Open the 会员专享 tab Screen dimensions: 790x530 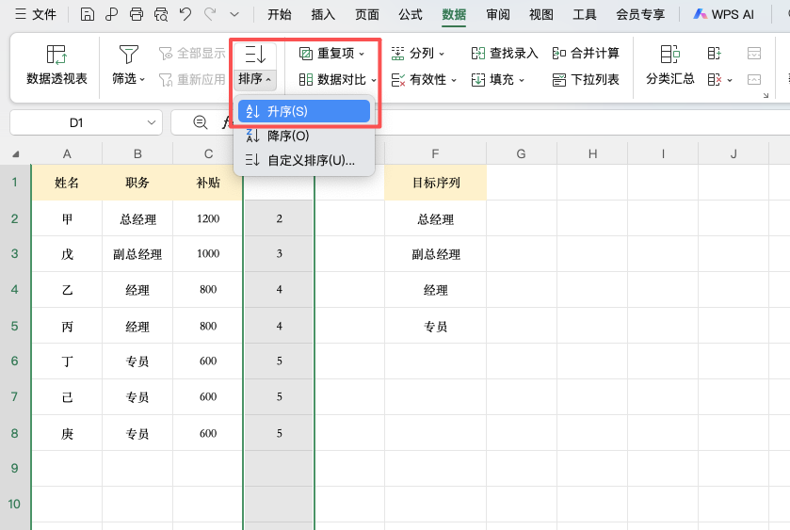tap(640, 15)
